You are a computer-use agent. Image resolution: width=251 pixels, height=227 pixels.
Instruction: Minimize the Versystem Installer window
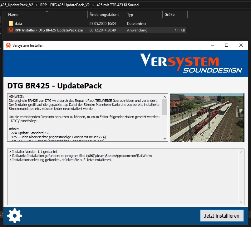[213, 45]
